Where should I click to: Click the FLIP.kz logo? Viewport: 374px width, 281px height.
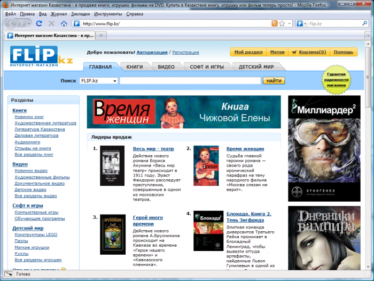(41, 56)
